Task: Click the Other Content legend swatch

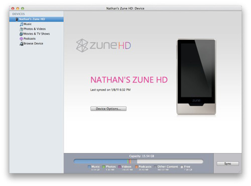Action: pyautogui.click(x=155, y=166)
